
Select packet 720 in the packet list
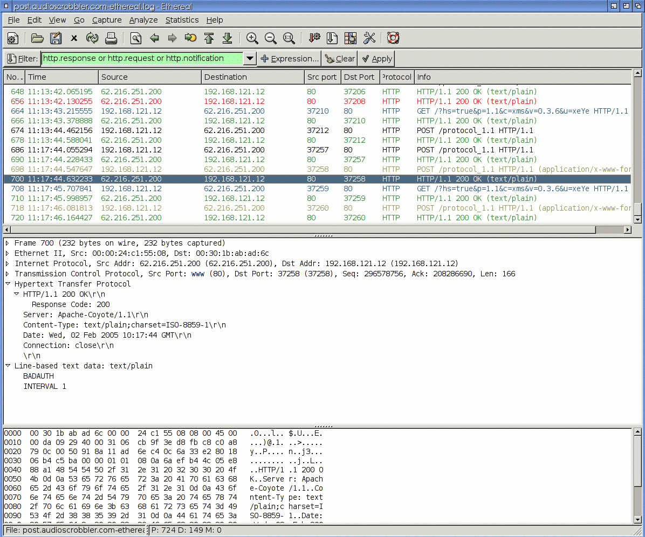[x=317, y=218]
